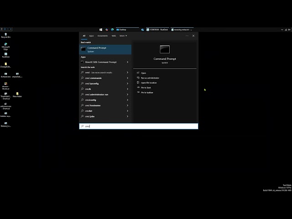Expand the 'cmd hostname' suggestion chevron
This screenshot has width=292, height=219.
tap(128, 105)
